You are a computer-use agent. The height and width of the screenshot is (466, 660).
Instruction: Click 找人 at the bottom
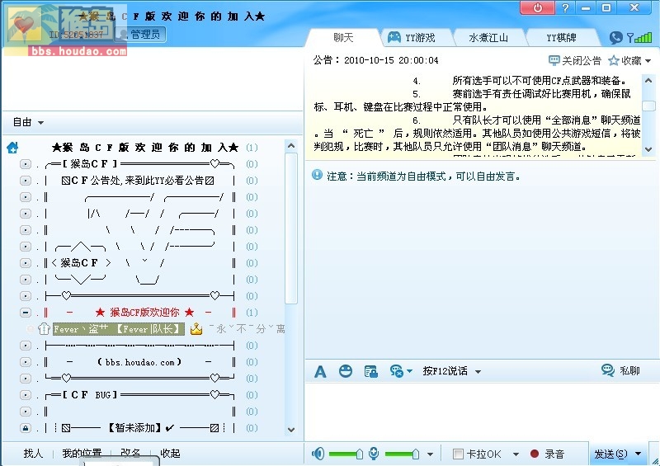point(33,454)
